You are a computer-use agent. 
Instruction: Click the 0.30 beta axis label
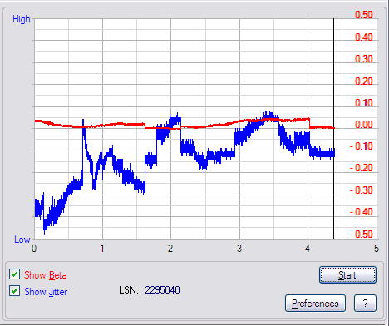click(x=364, y=59)
